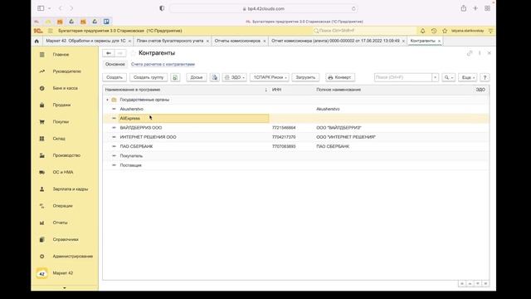Open the Производство factory icon

42,155
